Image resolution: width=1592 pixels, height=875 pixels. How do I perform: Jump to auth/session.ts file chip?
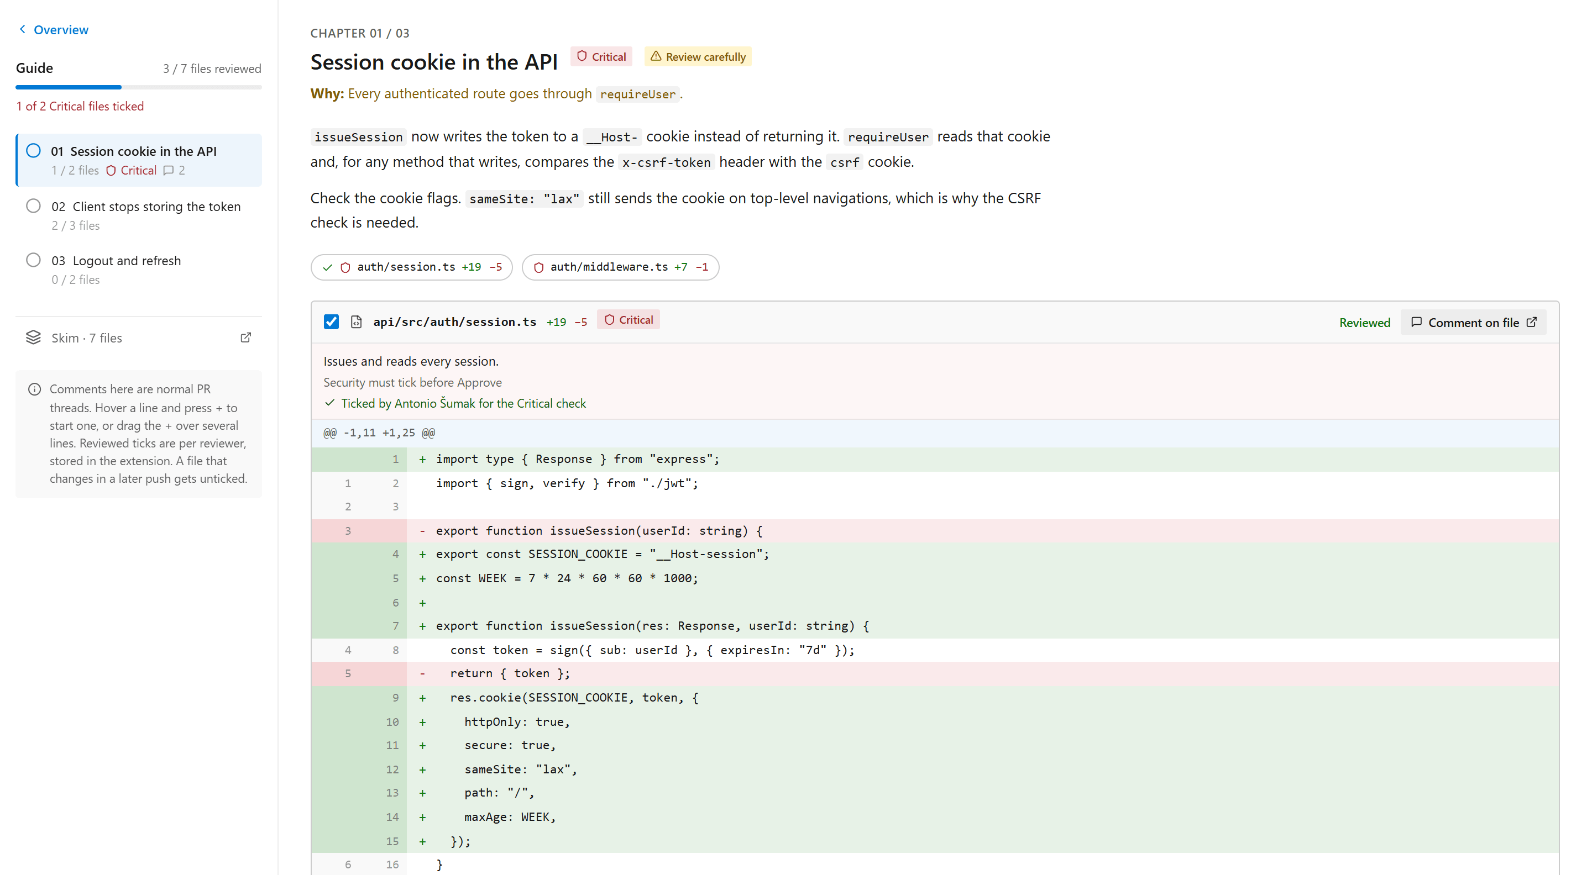412,267
